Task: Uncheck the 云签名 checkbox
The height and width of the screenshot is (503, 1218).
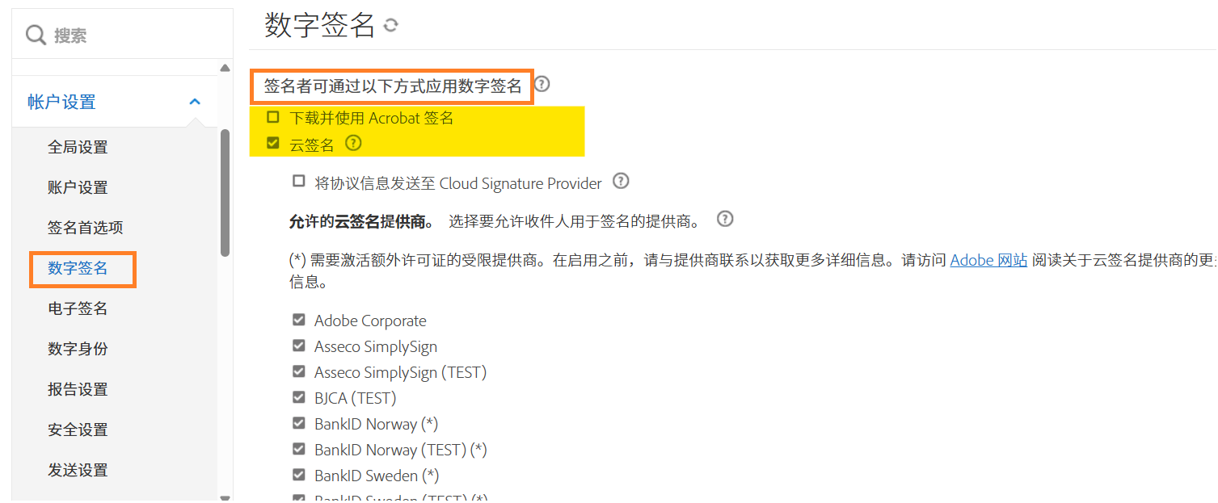Action: (x=273, y=144)
